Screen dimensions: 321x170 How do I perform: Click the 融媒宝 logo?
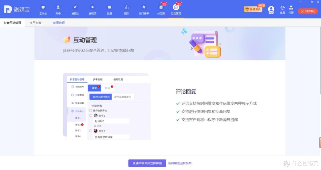tap(17, 9)
